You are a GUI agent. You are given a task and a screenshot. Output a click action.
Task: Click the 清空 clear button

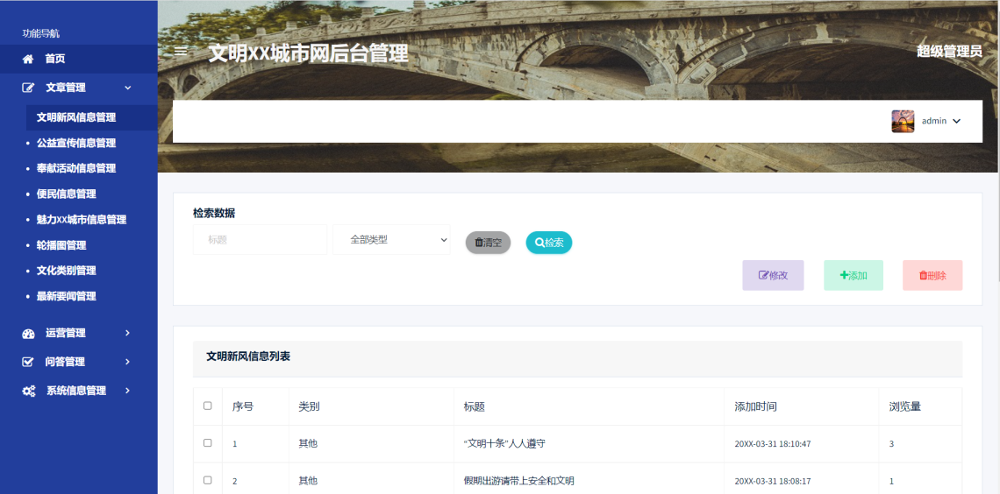488,243
